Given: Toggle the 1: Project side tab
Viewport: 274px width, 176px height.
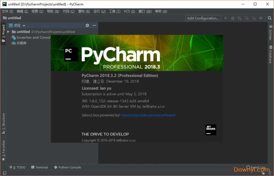Looking at the screenshot, I should (3, 33).
